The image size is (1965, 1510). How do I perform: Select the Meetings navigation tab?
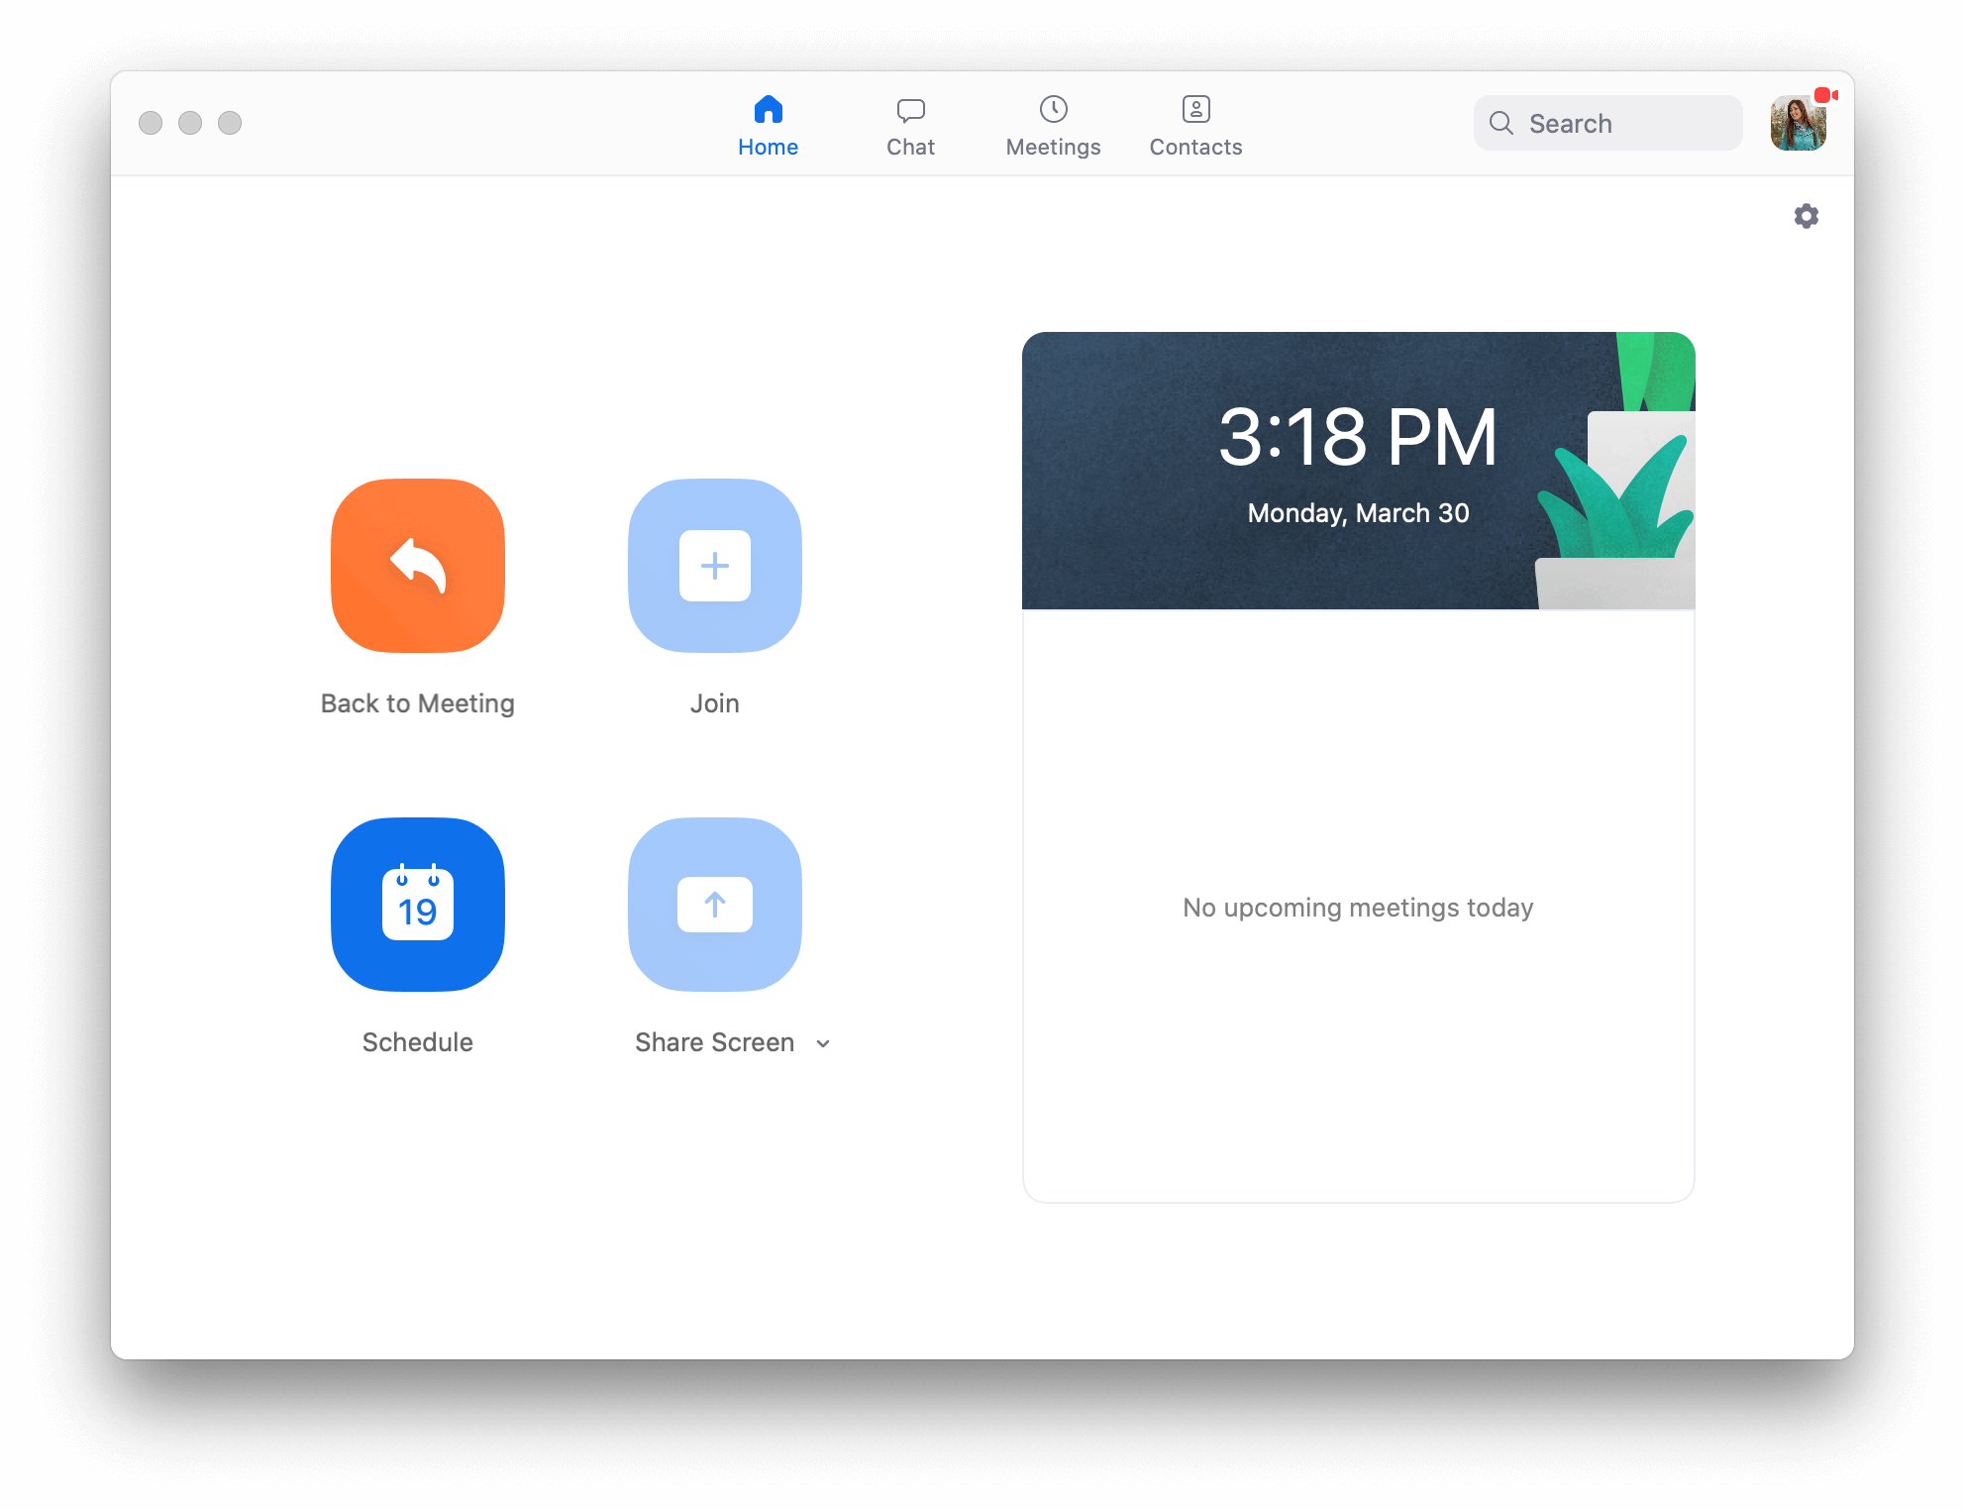point(1052,124)
